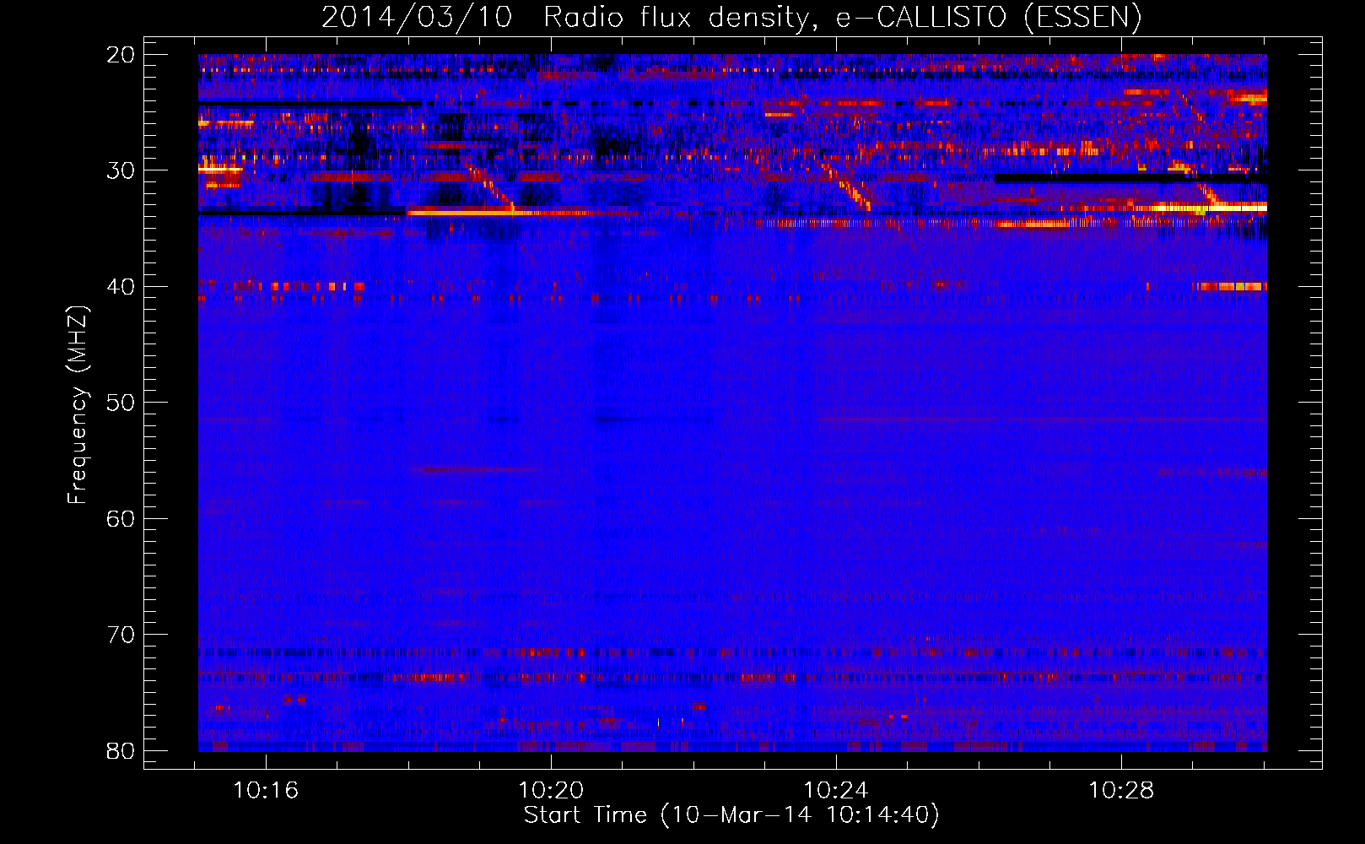1365x844 pixels.
Task: Click the '70' frequency tick label
Action: 121,635
